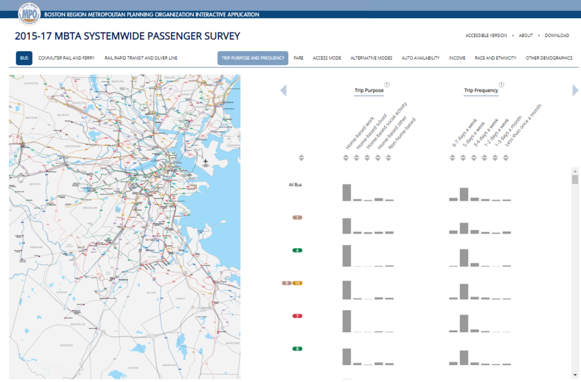Sort by the Non-home-based column
Image resolution: width=581 pixels, height=382 pixels.
click(388, 158)
